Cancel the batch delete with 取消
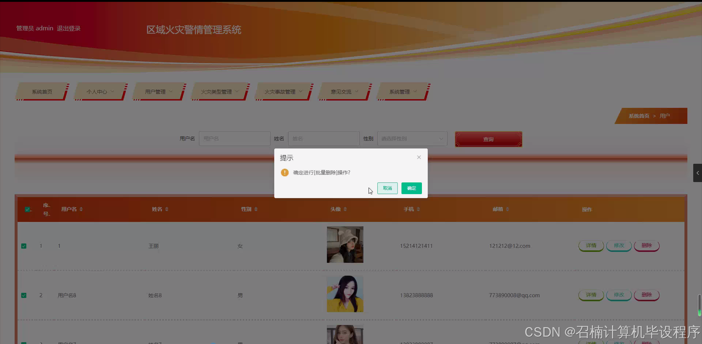 point(388,188)
